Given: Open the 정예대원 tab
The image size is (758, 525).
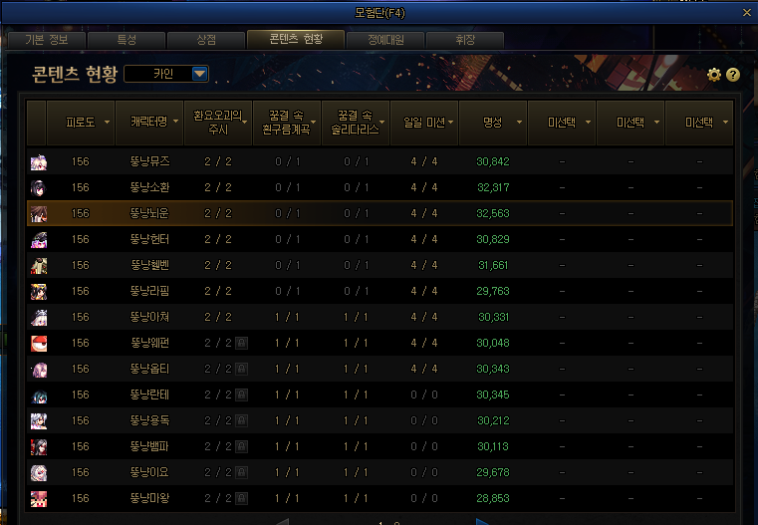Looking at the screenshot, I should pyautogui.click(x=383, y=40).
